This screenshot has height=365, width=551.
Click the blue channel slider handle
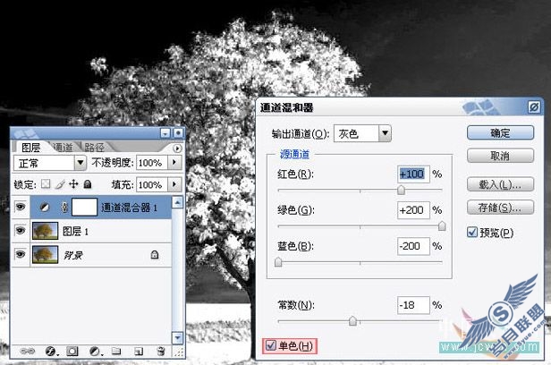(278, 262)
